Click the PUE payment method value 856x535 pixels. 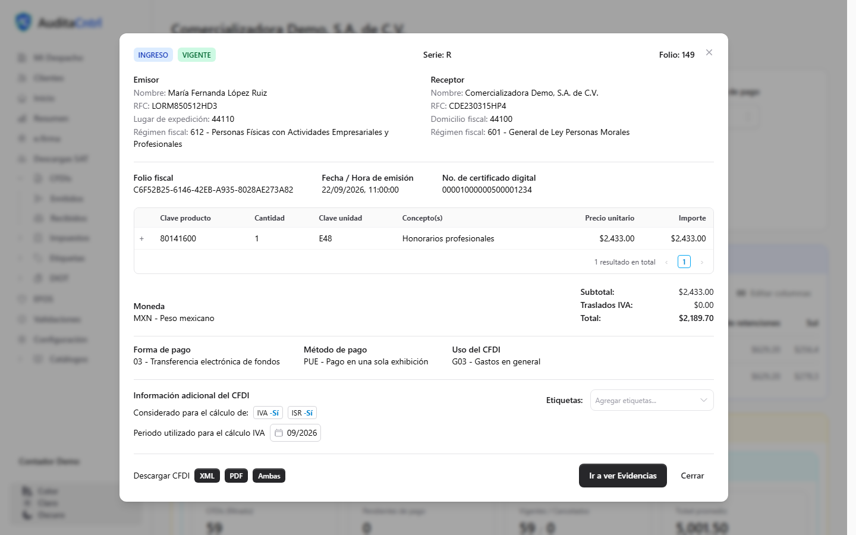366,361
